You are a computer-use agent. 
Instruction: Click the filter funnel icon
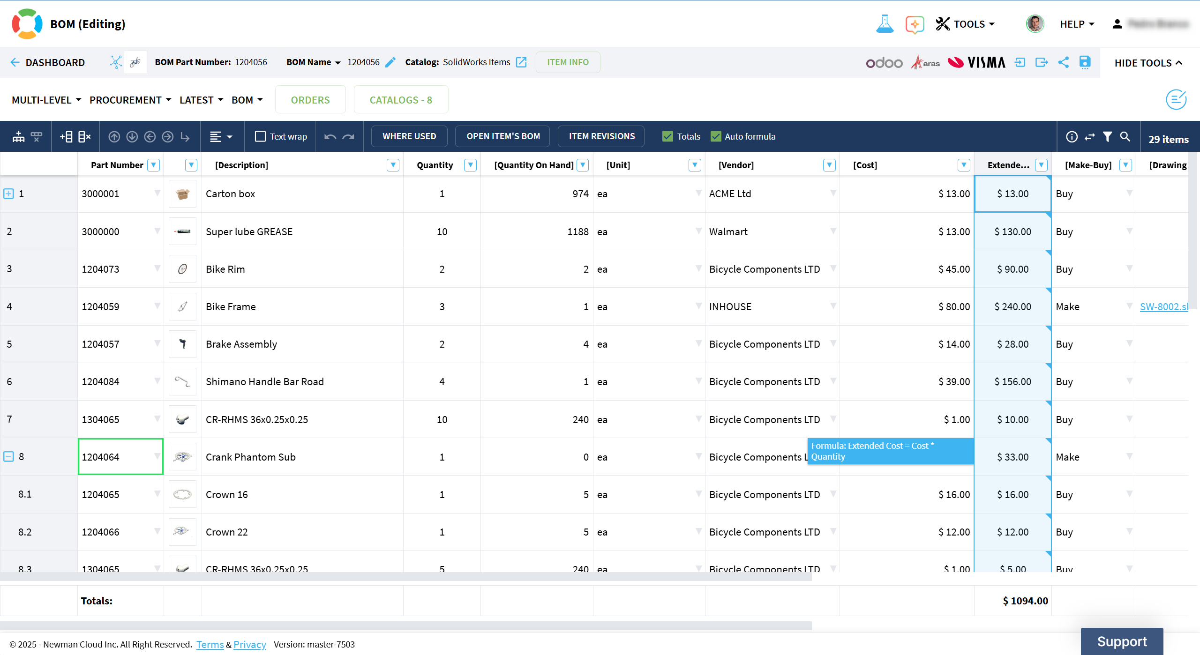pyautogui.click(x=1107, y=136)
